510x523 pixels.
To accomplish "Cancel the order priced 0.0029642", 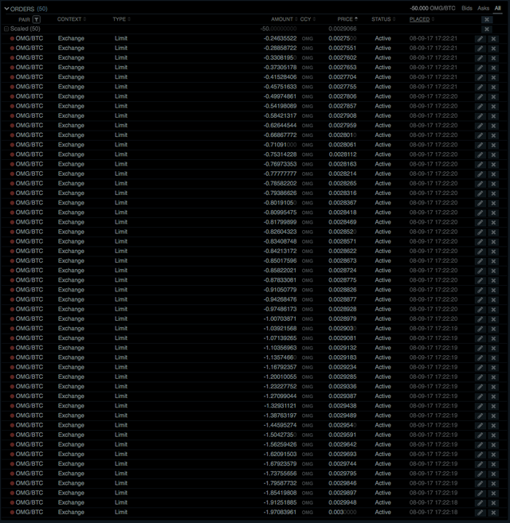I will click(493, 445).
